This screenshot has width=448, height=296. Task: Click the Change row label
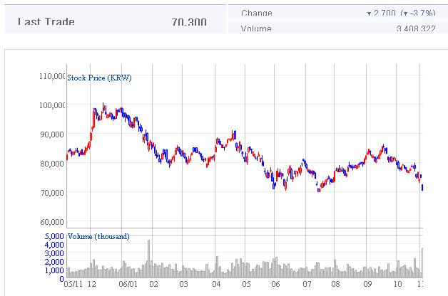257,13
